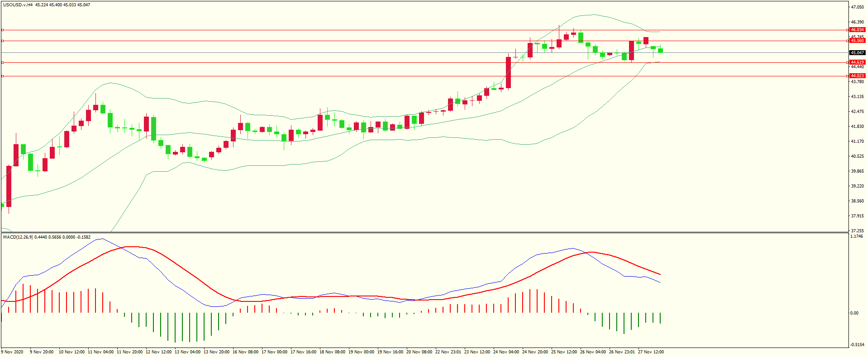Click the 20 Nov 08:00 time label
Viewport: 867px width, 357px height.
click(x=419, y=352)
